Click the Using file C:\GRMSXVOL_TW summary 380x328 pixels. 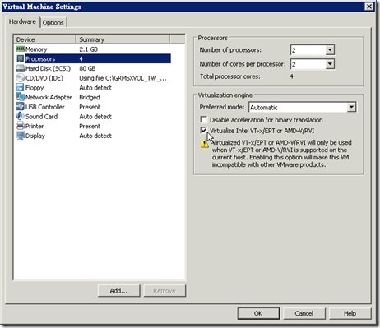click(123, 78)
